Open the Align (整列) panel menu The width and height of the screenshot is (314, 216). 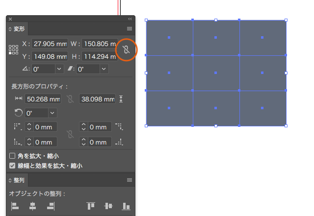(x=130, y=180)
